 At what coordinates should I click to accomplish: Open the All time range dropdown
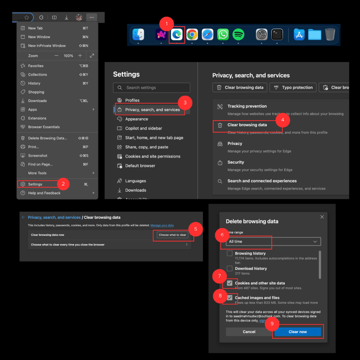tap(273, 242)
